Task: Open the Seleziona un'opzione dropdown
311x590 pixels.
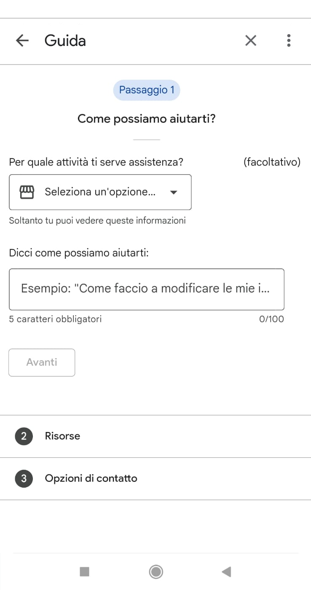Action: [x=100, y=192]
